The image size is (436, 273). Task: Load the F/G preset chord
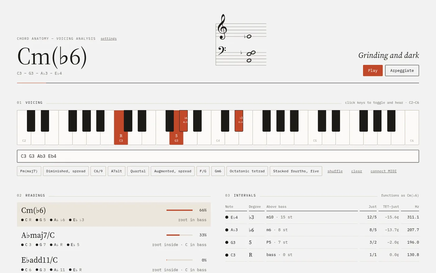pyautogui.click(x=203, y=171)
